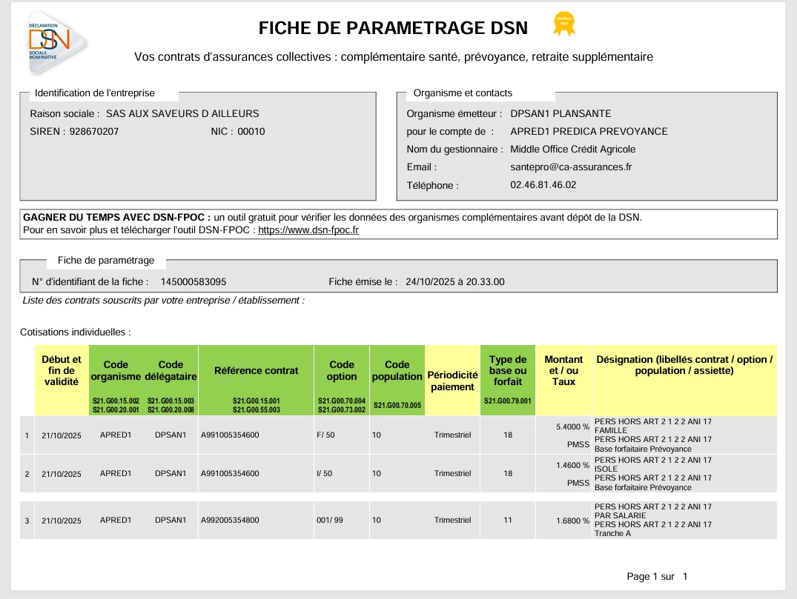This screenshot has width=797, height=599.
Task: Select phone number 02.46.81.46.02
Action: click(x=543, y=185)
